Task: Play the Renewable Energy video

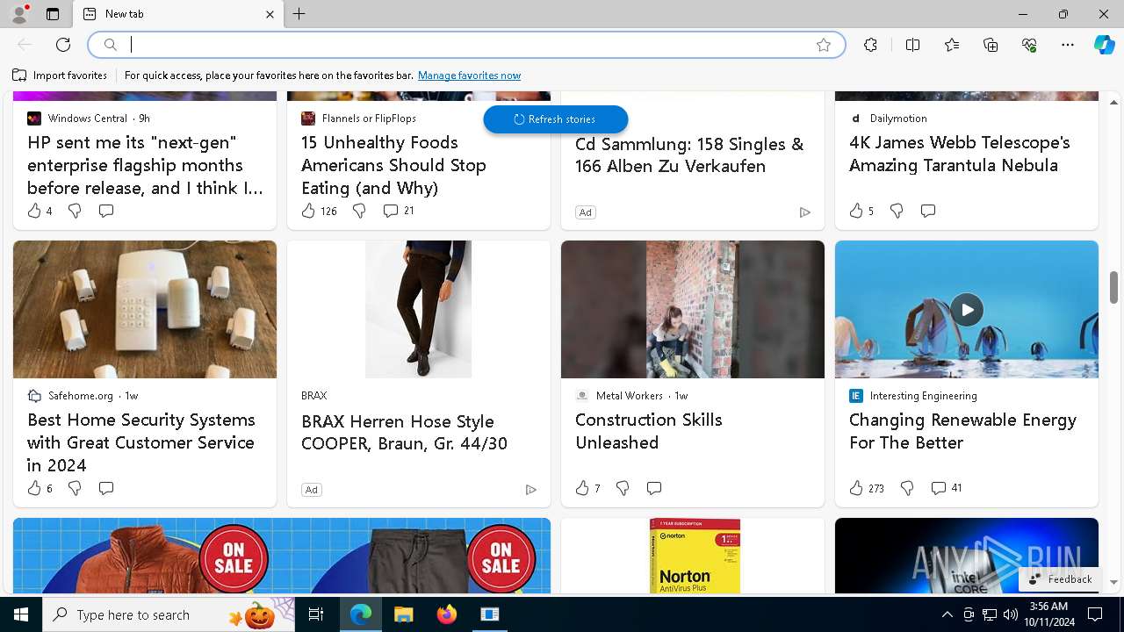Action: click(x=967, y=309)
